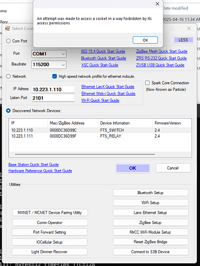200x266 pixels.
Task: Click the Listen Port field showing 2101
Action: point(53,98)
